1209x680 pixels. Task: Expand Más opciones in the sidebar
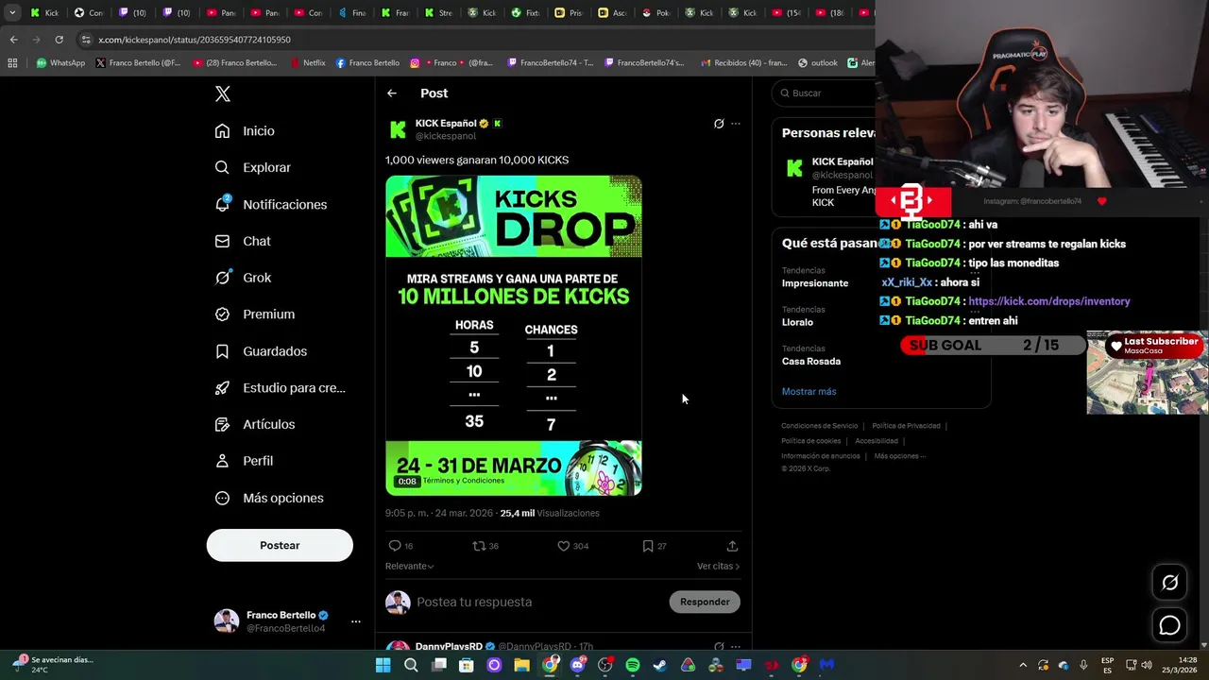point(268,498)
